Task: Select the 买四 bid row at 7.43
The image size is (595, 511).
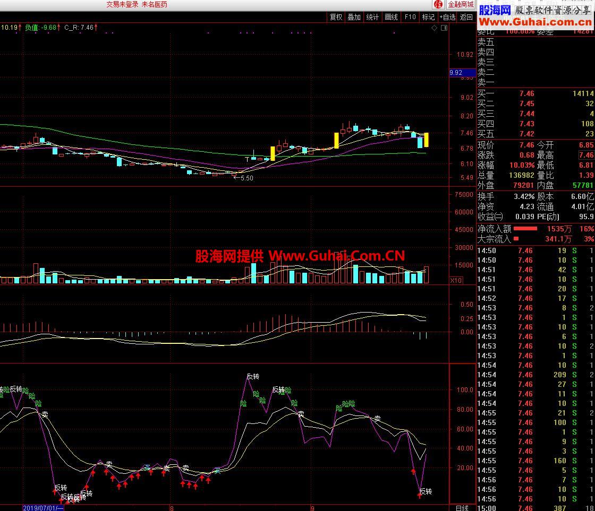Action: pyautogui.click(x=535, y=124)
